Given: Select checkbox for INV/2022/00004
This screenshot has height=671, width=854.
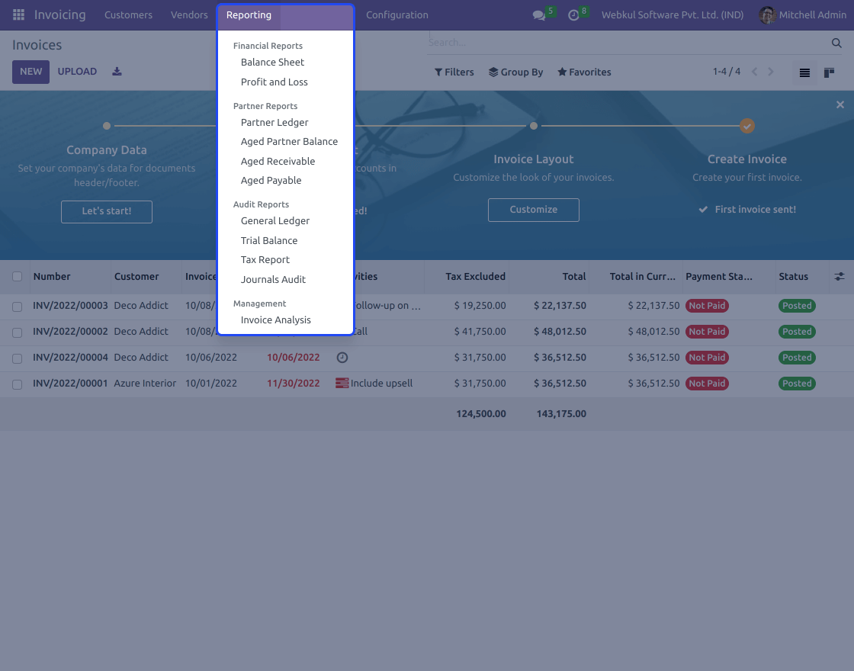Looking at the screenshot, I should pos(18,358).
